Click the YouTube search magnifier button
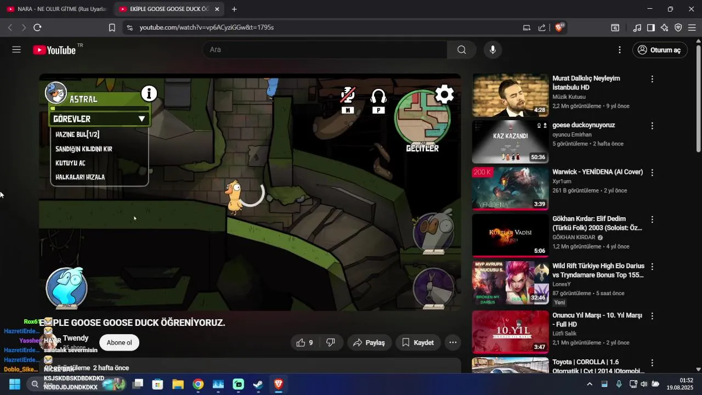 point(462,50)
